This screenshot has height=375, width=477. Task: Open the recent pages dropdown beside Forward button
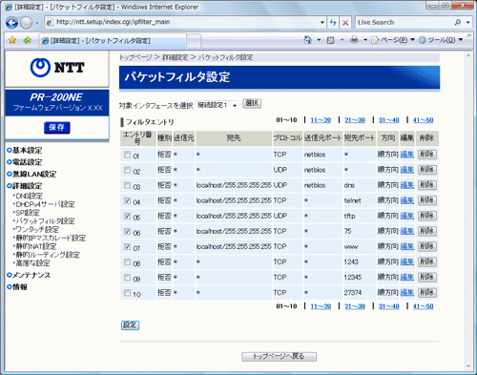pyautogui.click(x=37, y=23)
